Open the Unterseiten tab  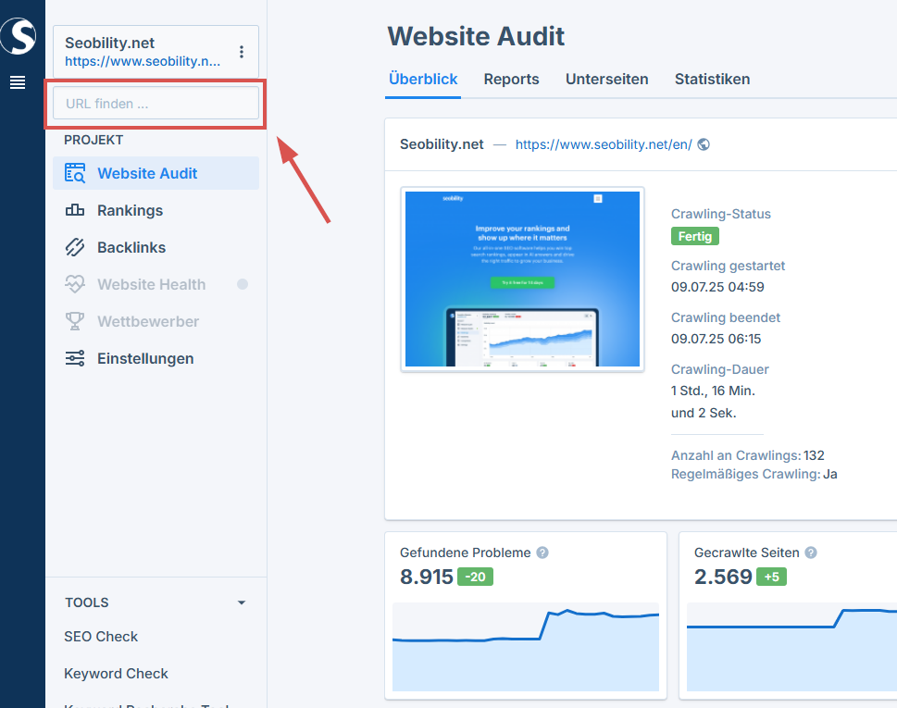click(x=607, y=79)
